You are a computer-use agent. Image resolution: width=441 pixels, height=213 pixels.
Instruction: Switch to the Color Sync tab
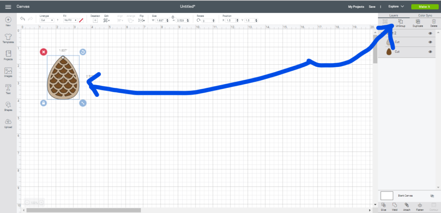[x=424, y=15]
